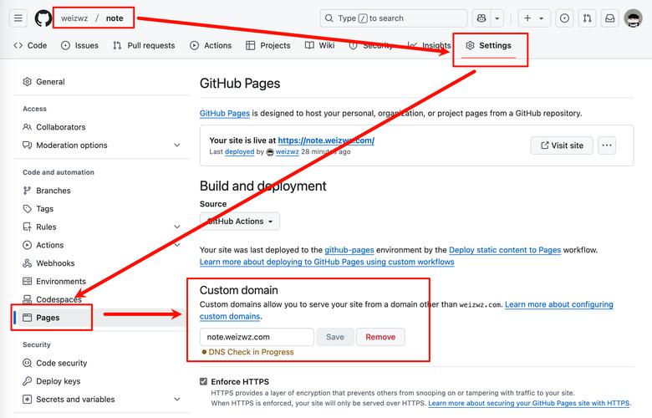Viewport: 652px width, 418px height.
Task: Click the custom domain text field
Action: pos(257,337)
